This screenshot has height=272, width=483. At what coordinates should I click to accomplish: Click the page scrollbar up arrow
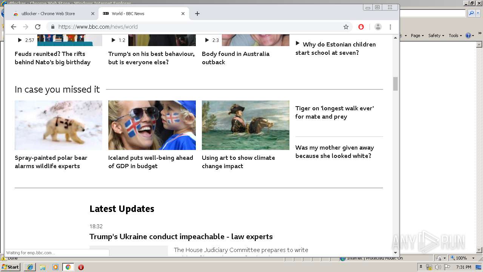[395, 37]
